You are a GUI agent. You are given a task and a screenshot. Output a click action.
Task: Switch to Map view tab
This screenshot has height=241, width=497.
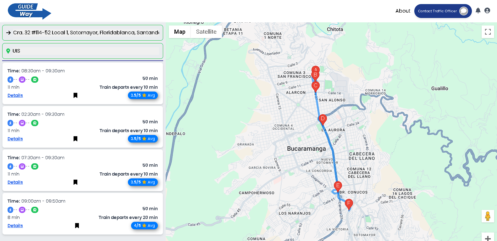(180, 32)
